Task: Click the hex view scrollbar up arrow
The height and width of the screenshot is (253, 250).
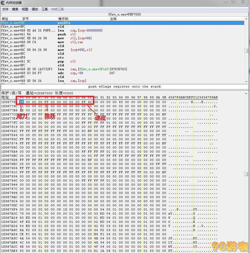Action: (x=246, y=93)
